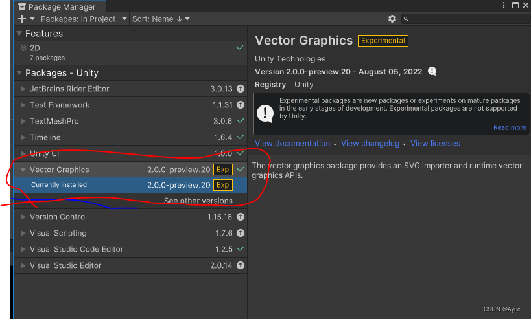Expand the Timeline package
This screenshot has height=319, width=531.
point(23,137)
